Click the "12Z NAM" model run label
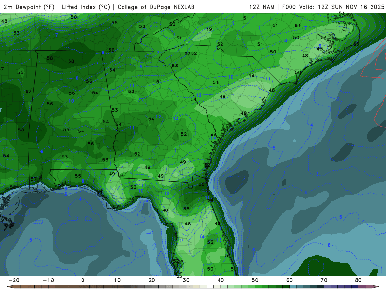The width and height of the screenshot is (386, 289). [262, 7]
